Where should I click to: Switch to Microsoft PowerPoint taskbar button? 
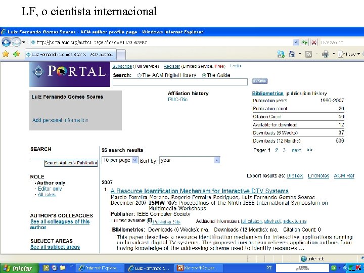198,268
